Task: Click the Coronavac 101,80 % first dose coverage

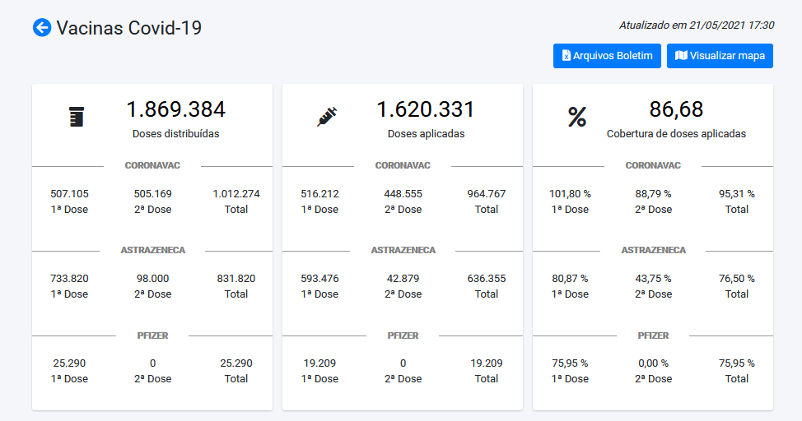Action: (570, 194)
